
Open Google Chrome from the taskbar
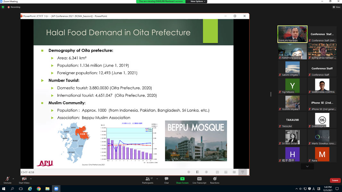[x=38, y=189]
